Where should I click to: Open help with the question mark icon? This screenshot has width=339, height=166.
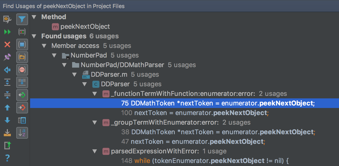pos(7,158)
